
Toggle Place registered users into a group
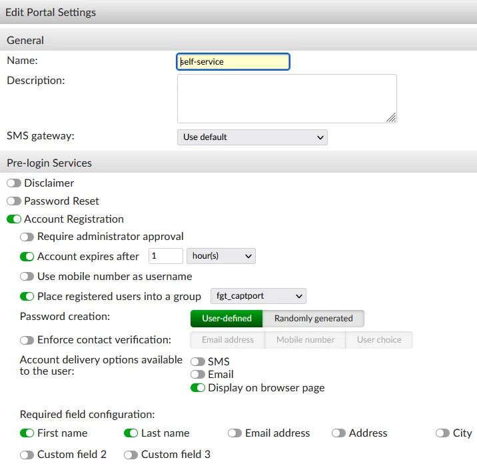(x=27, y=297)
